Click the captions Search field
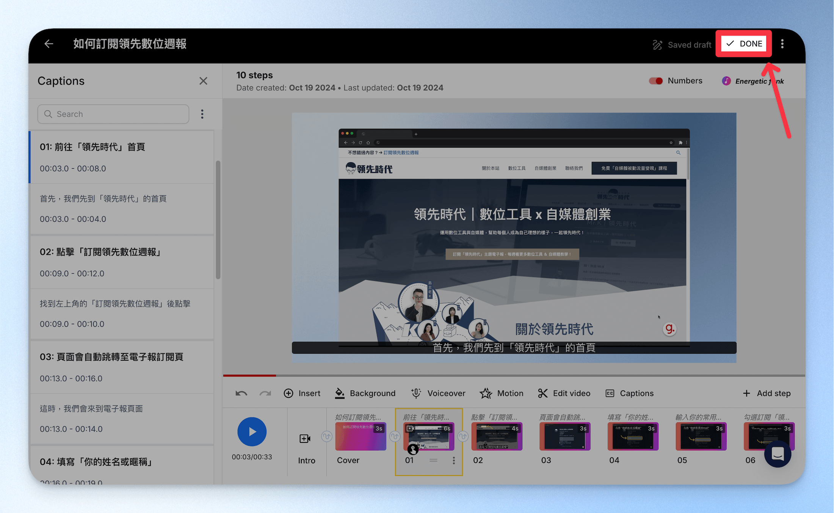This screenshot has height=513, width=834. tap(113, 114)
